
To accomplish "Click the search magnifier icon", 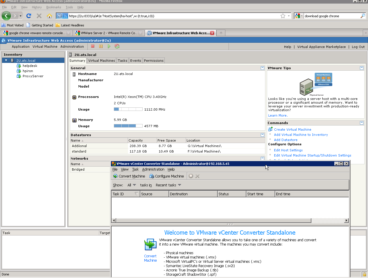I will click(363, 16).
